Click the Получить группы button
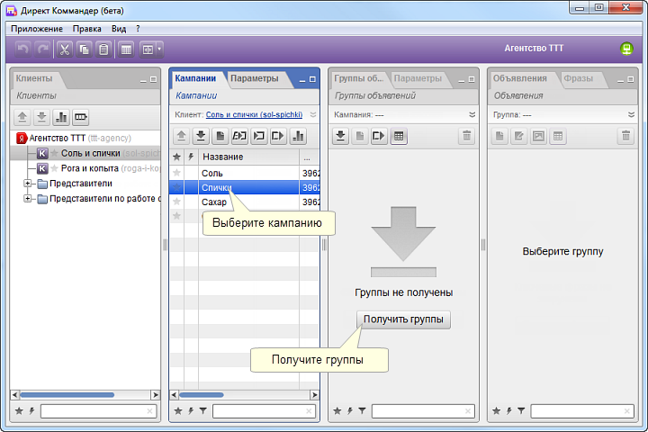 403,319
